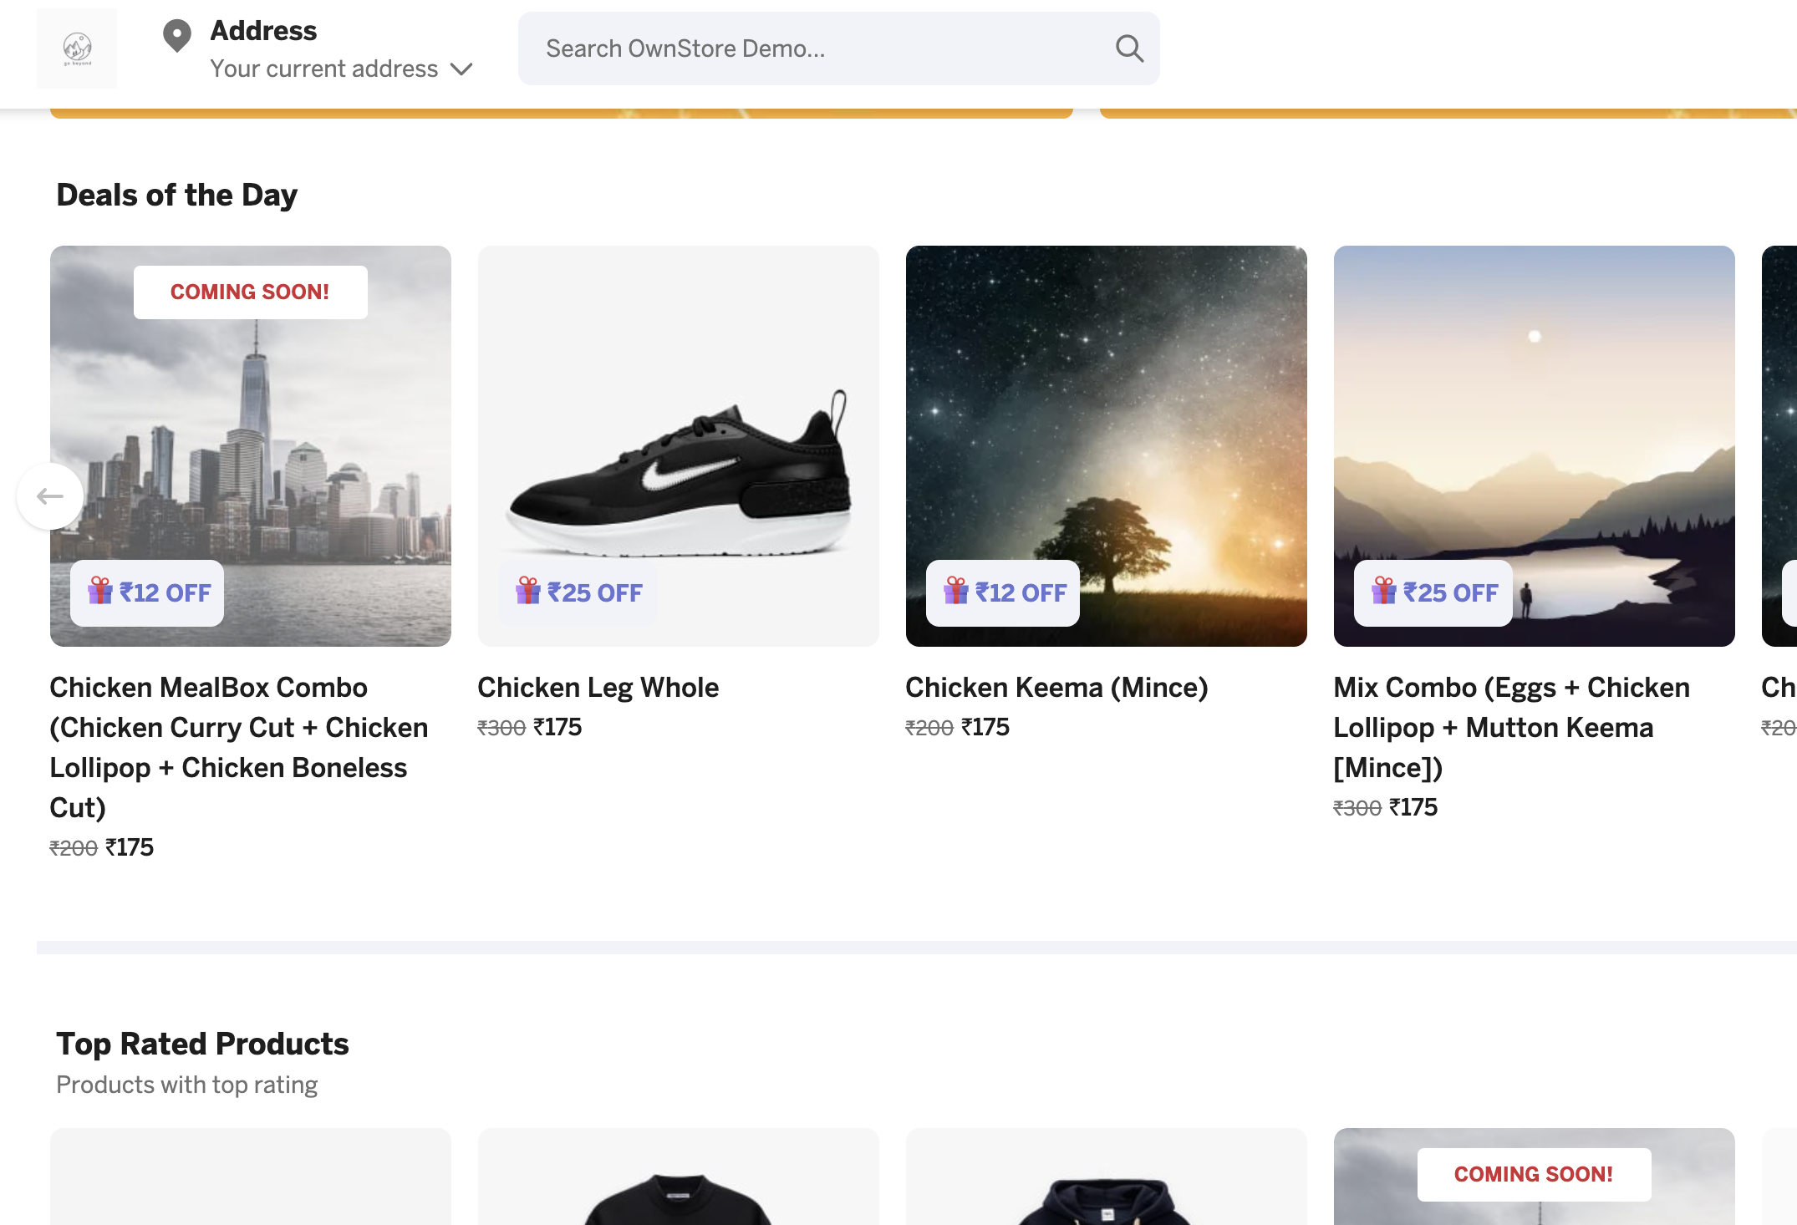1797x1225 pixels.
Task: Click the left arrow on the Deals carousel
Action: pos(50,495)
